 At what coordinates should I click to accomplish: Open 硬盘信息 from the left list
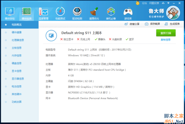point(16,63)
